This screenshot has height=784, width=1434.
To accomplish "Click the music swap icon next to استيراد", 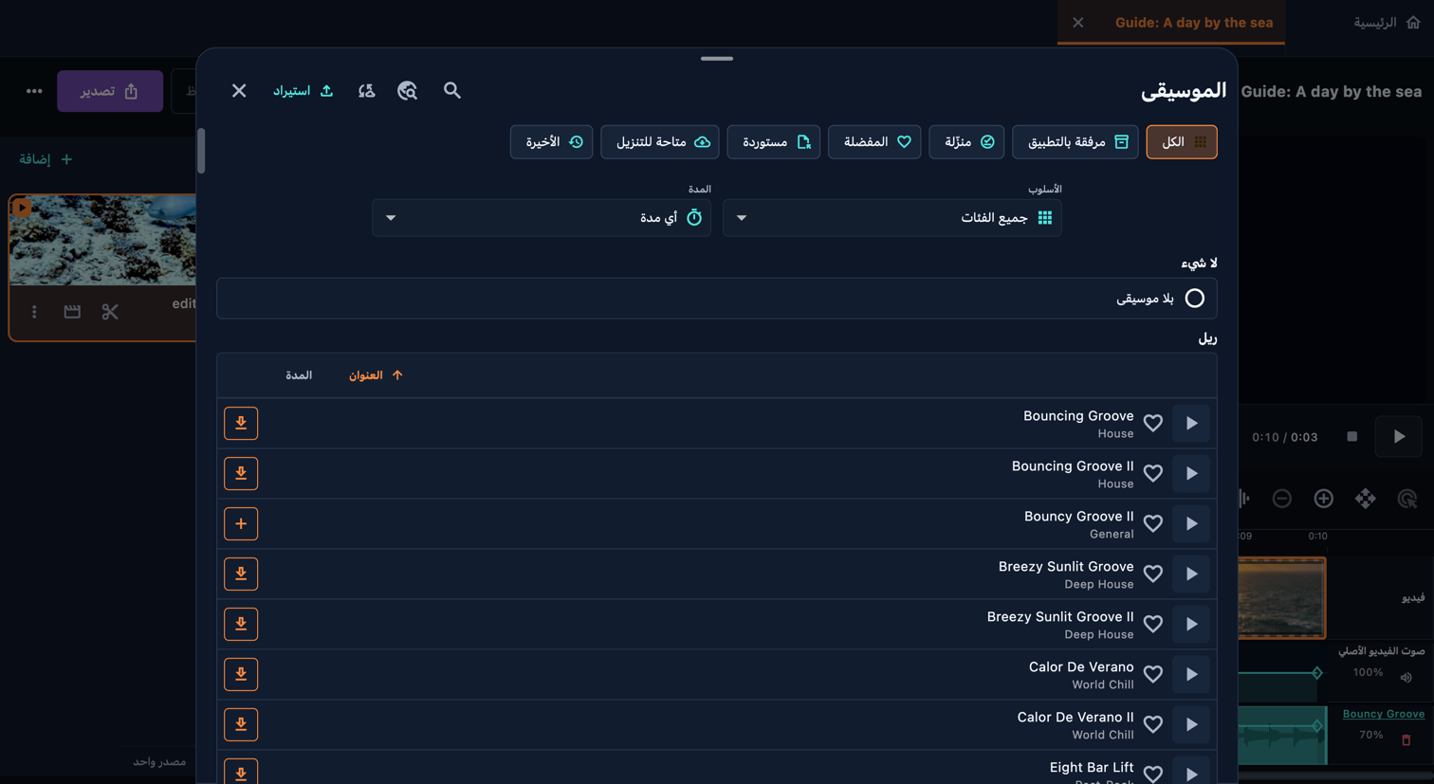I will [367, 91].
